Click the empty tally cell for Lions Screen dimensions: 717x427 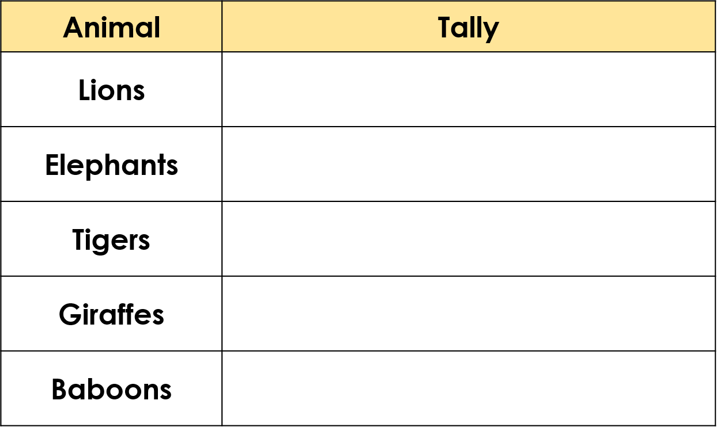(x=469, y=89)
